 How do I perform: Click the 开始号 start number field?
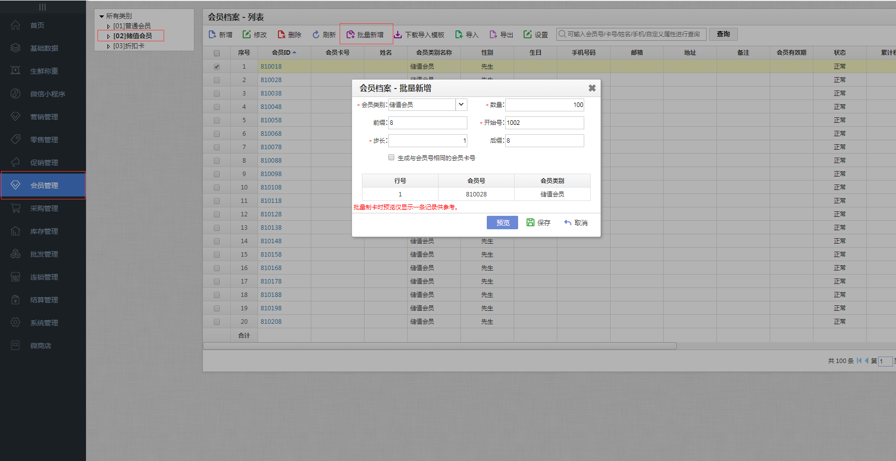[x=545, y=122]
